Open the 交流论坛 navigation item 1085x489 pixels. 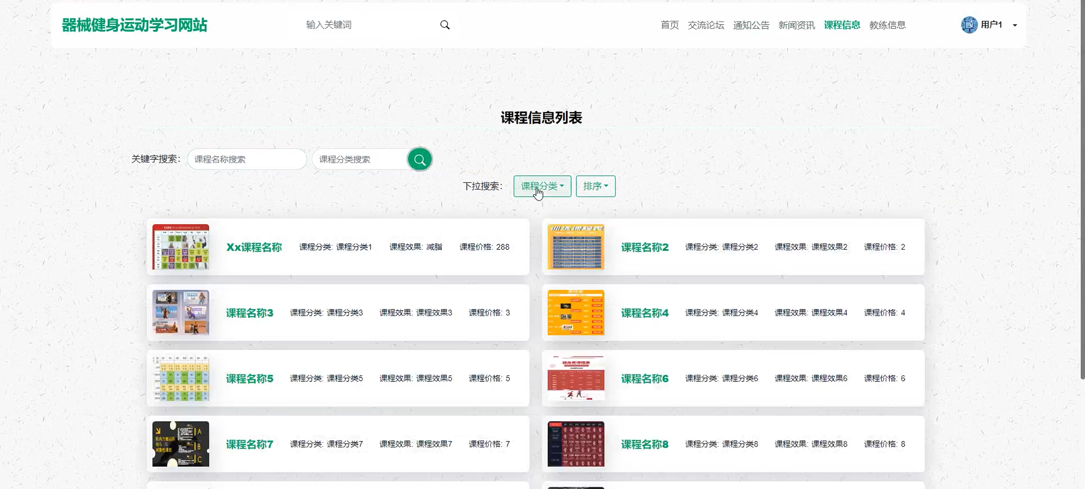[706, 25]
